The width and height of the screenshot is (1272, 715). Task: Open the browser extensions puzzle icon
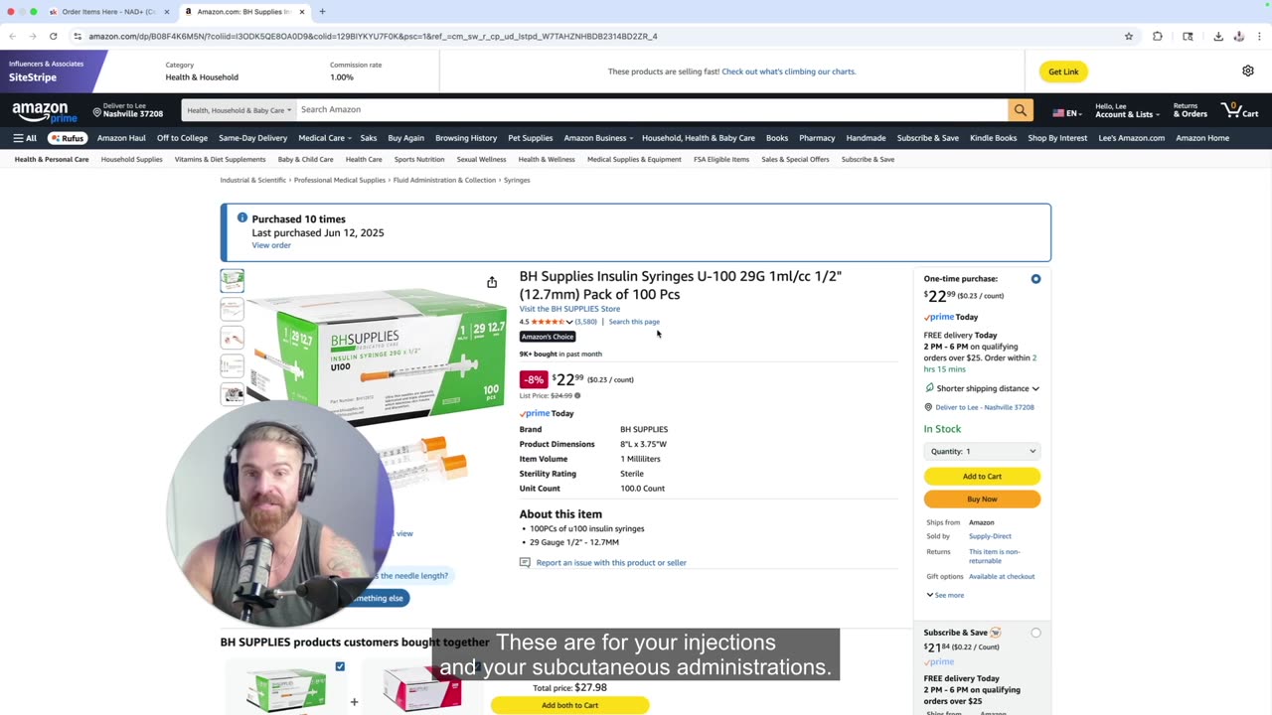1158,36
